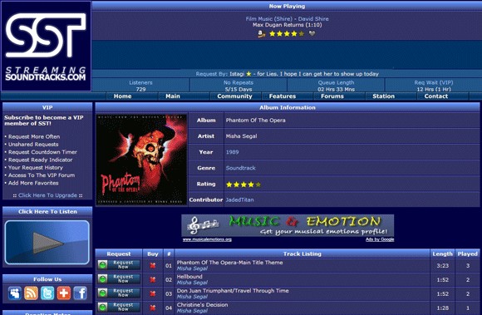Open the 1989 year link
The width and height of the screenshot is (482, 315).
[232, 152]
